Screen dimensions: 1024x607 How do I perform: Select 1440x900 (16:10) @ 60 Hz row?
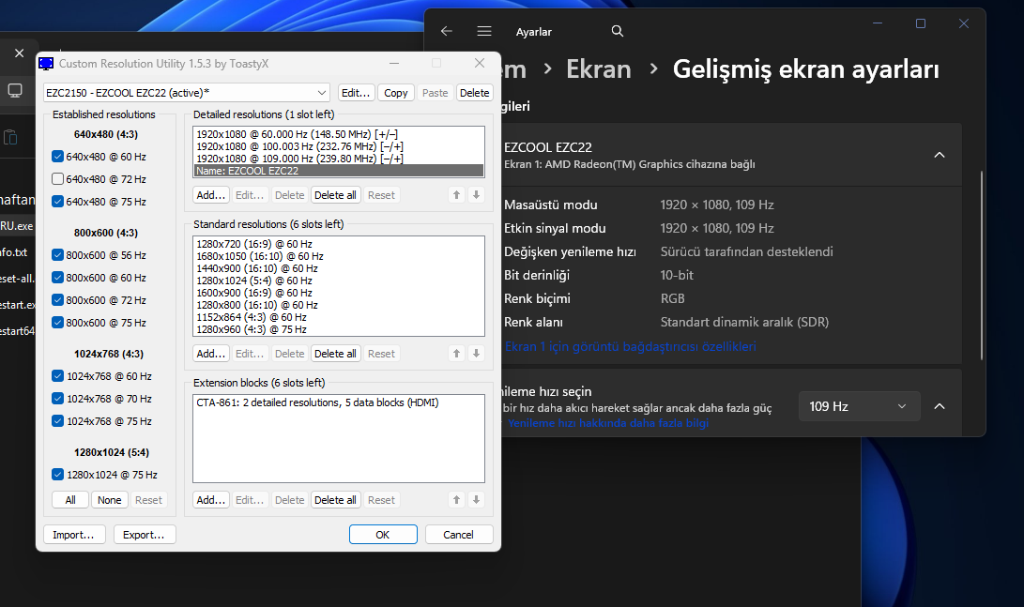pos(338,268)
